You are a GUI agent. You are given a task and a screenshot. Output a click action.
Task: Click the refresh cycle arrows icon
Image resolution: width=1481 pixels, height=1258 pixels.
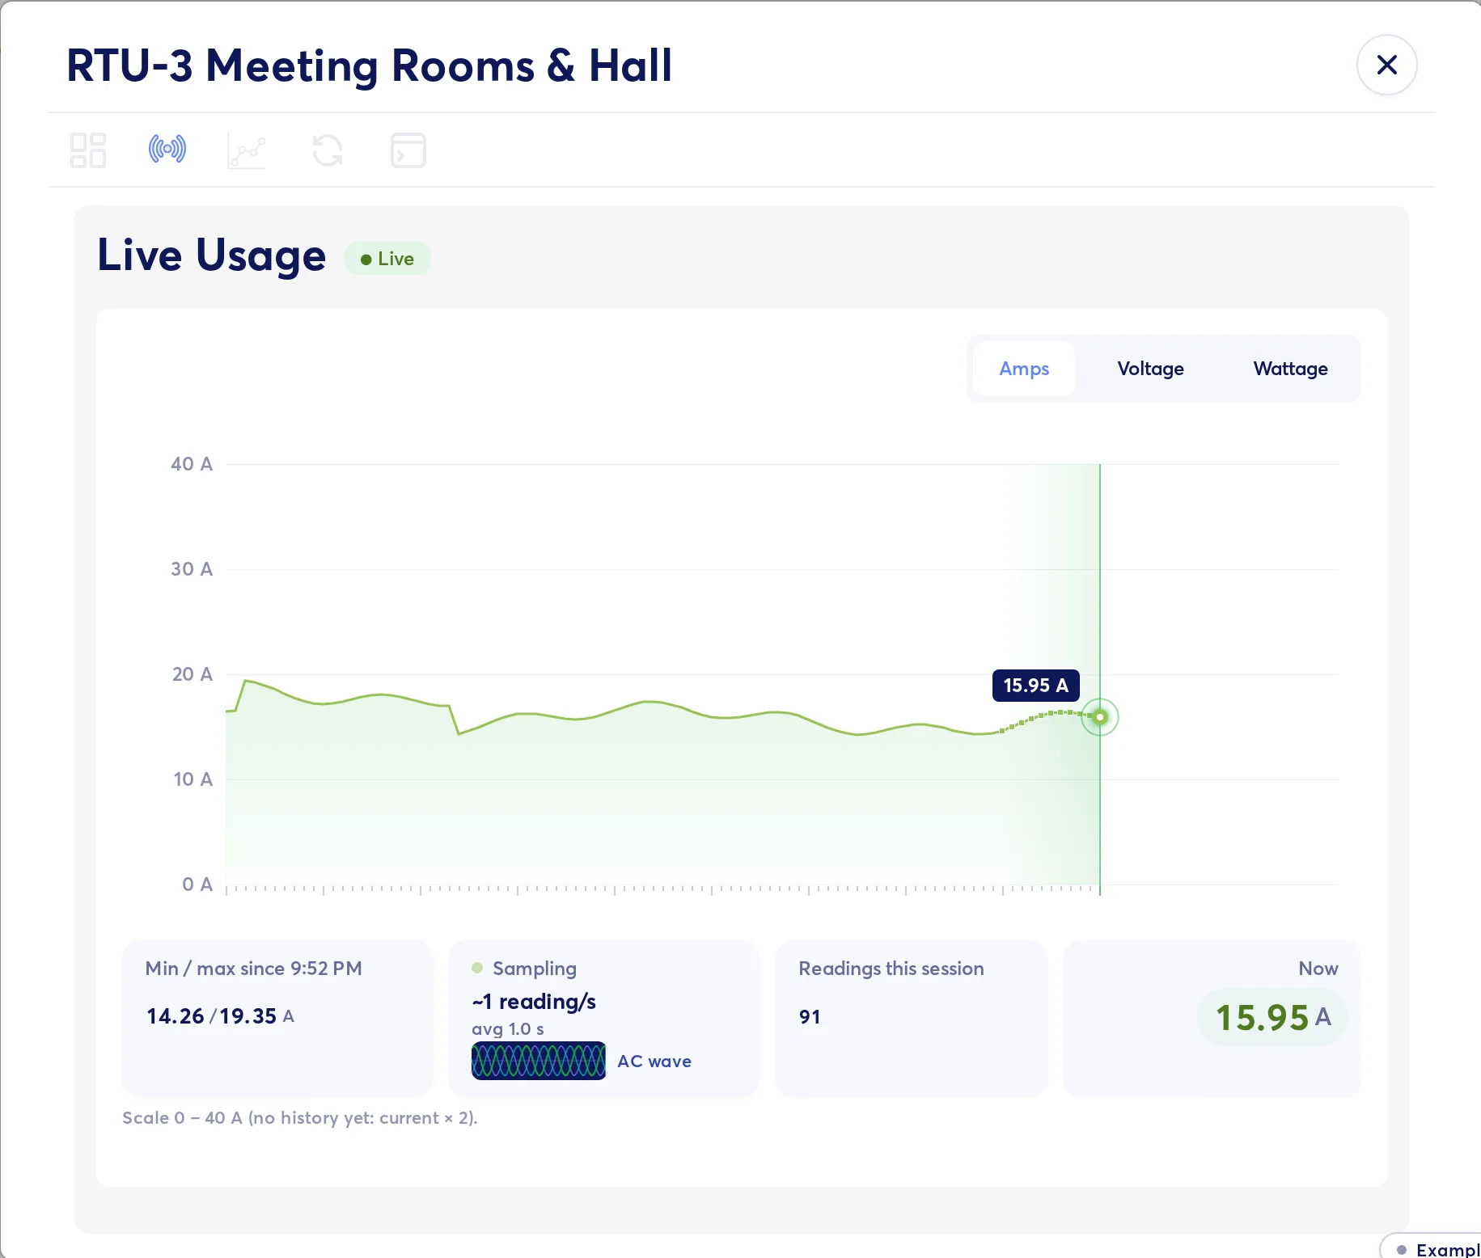pyautogui.click(x=328, y=150)
